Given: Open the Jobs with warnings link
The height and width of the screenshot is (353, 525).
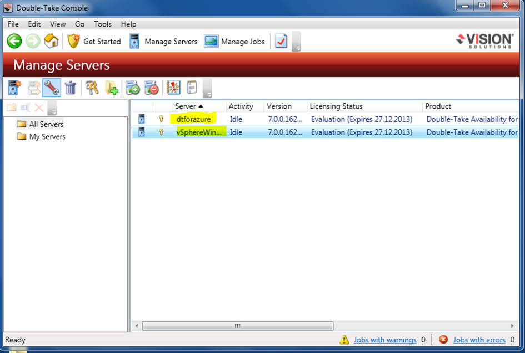Looking at the screenshot, I should (384, 340).
